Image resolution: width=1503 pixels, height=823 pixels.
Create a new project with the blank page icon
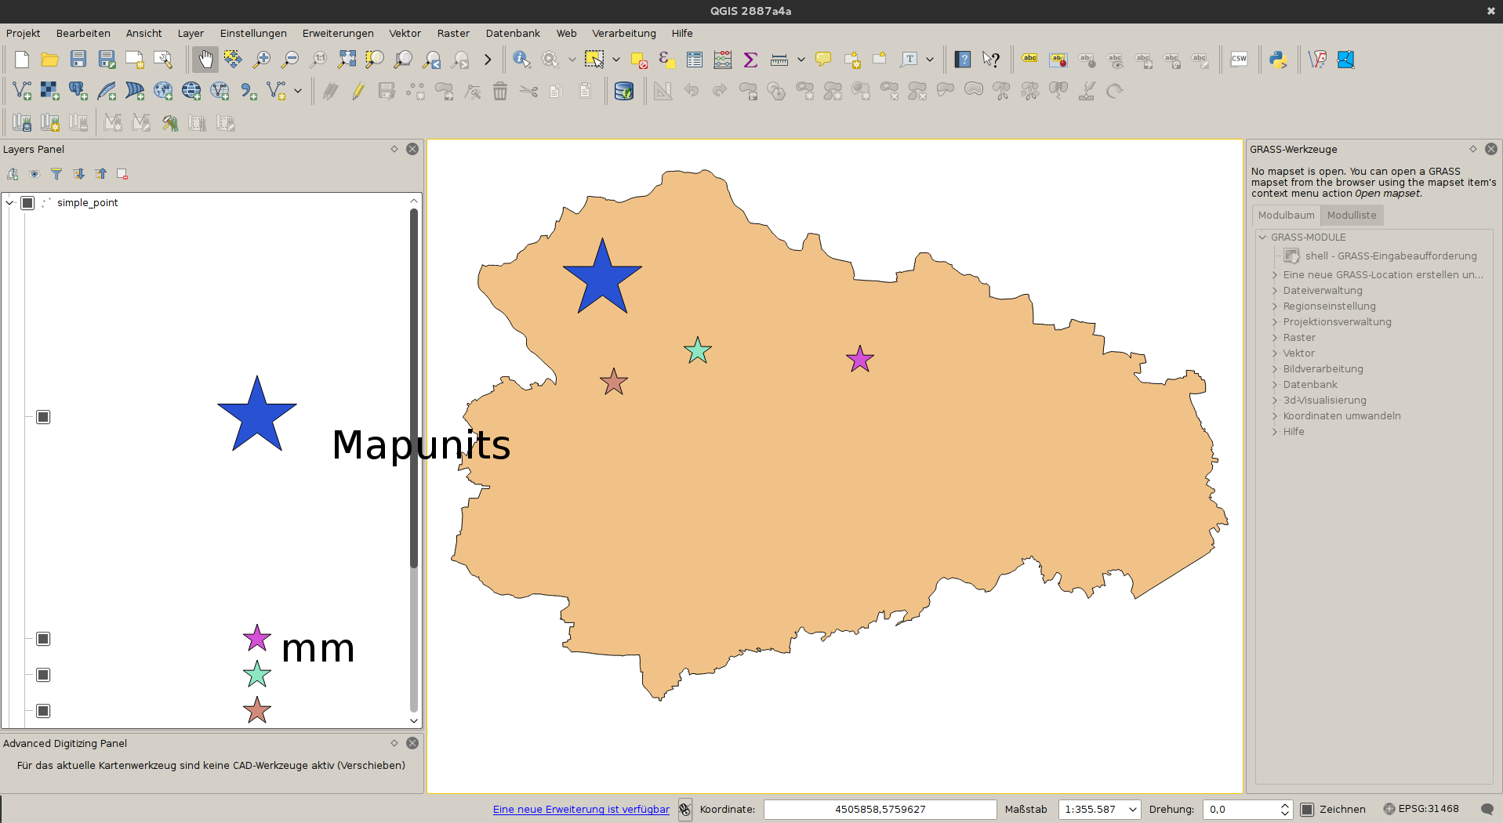click(22, 60)
